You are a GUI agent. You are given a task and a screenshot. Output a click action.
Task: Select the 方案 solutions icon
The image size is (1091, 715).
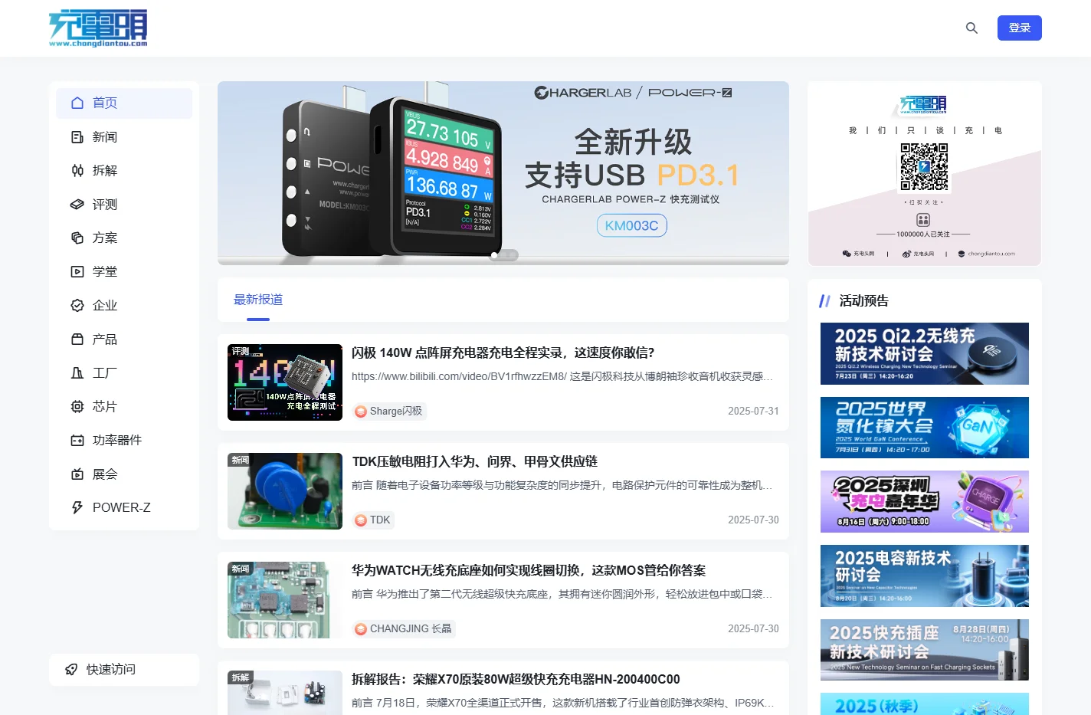point(77,238)
